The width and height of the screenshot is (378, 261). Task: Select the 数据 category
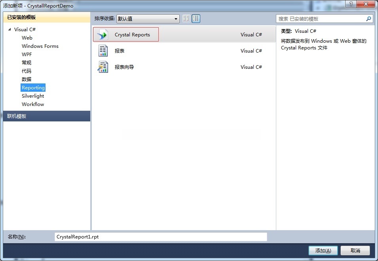(x=27, y=79)
